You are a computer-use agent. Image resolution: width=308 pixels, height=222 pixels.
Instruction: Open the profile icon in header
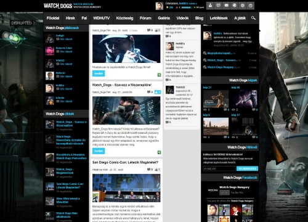coord(210,6)
